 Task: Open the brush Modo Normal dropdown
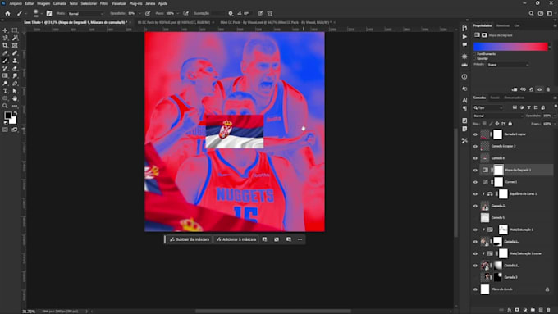[x=86, y=13]
